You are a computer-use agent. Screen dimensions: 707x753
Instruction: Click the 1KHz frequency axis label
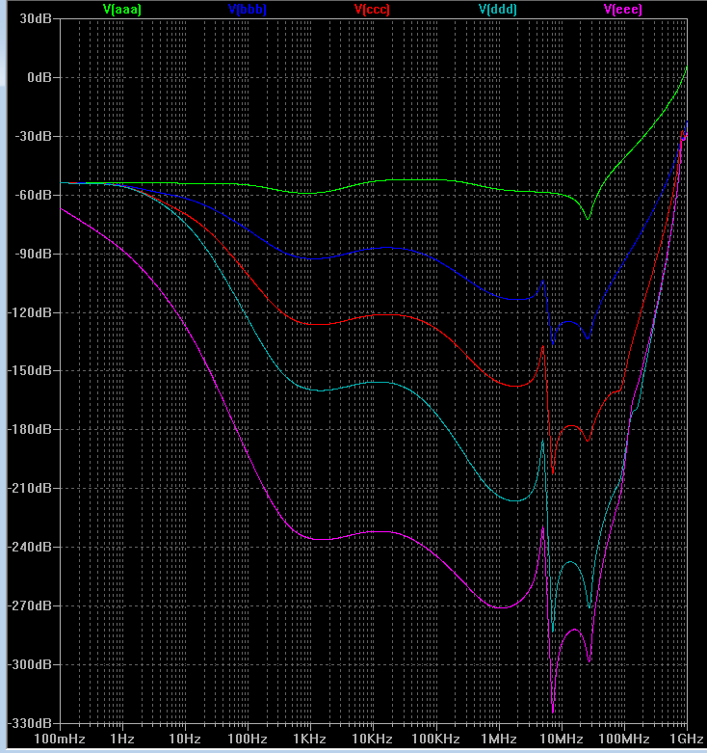tap(310, 739)
